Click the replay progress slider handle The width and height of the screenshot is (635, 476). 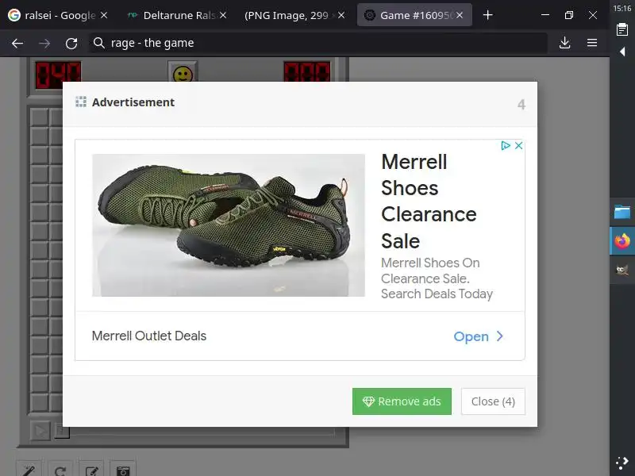point(62,432)
